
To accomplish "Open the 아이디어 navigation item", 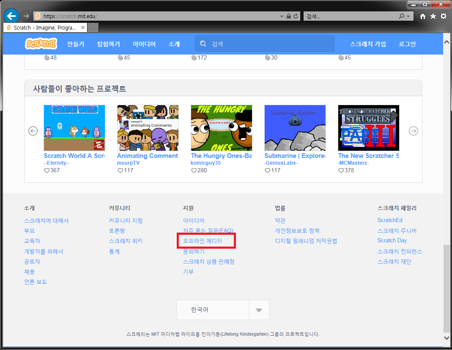I will point(144,44).
